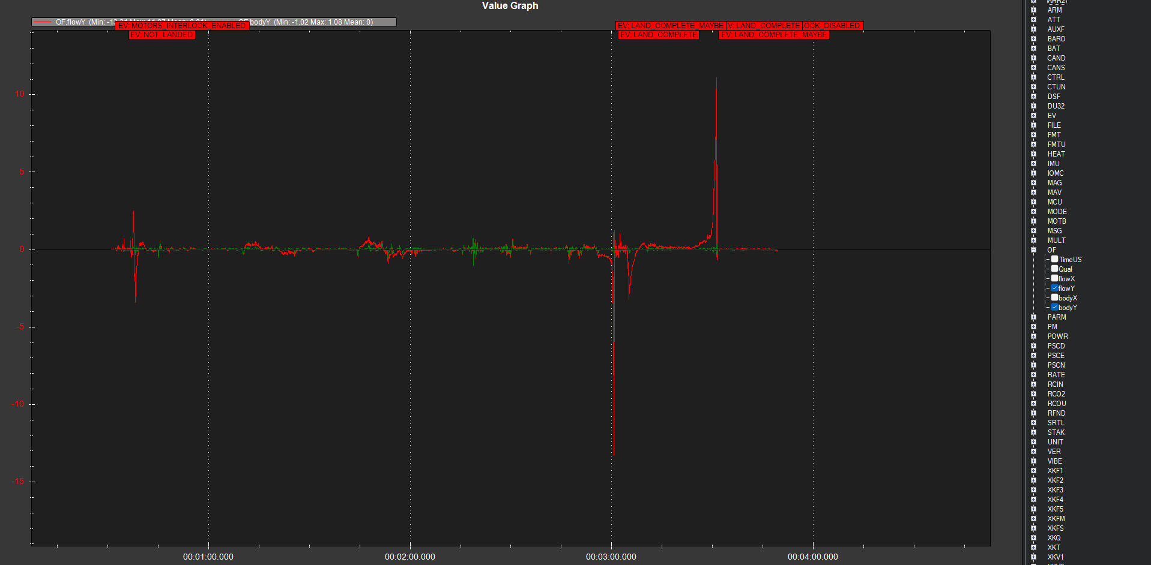Click the plus icon beside RCIN
The width and height of the screenshot is (1151, 565).
pyautogui.click(x=1033, y=384)
